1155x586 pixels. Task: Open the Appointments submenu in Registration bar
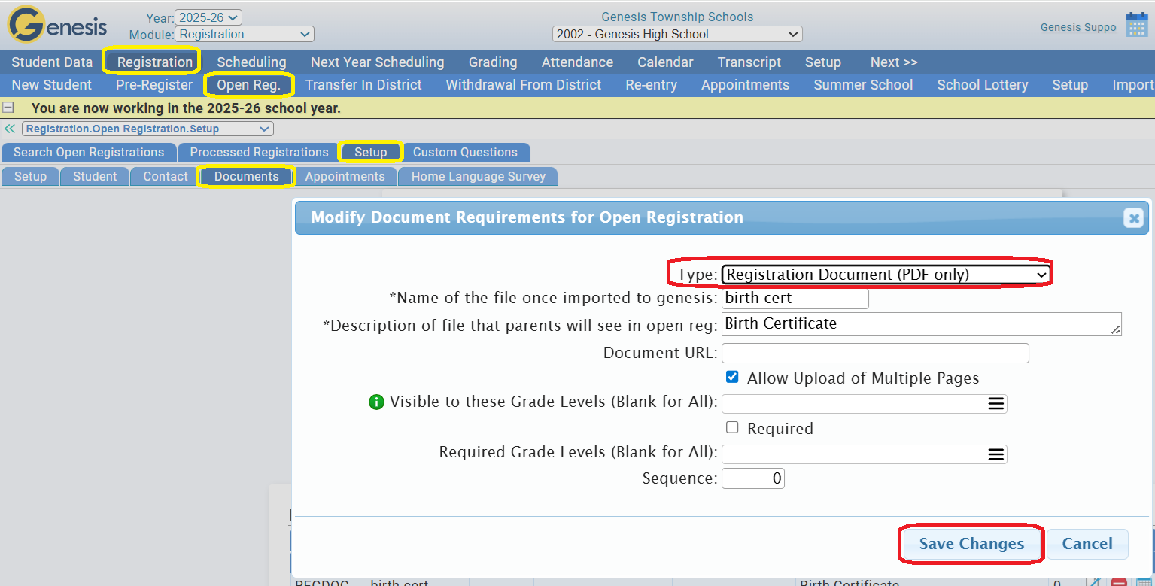tap(745, 85)
